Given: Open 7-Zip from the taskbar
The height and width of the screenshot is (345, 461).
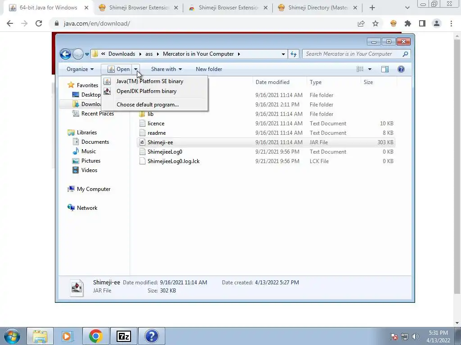Looking at the screenshot, I should 123,336.
